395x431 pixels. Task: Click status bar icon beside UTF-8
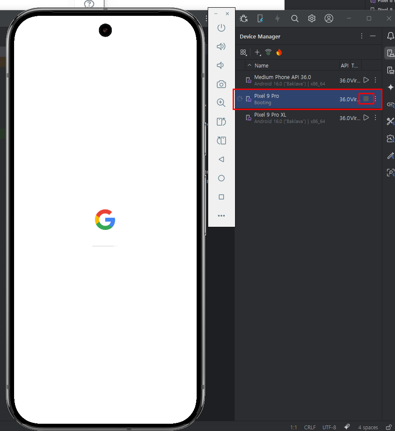click(x=347, y=427)
